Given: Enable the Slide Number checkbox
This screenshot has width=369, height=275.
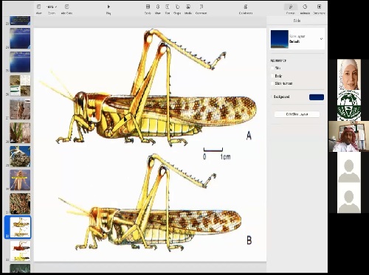Looking at the screenshot, I should 272,83.
